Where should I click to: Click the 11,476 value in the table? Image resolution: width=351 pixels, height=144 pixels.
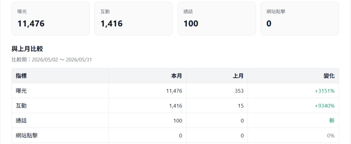tap(174, 91)
